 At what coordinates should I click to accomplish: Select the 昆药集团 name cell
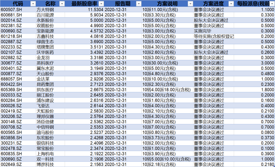(x=50, y=84)
